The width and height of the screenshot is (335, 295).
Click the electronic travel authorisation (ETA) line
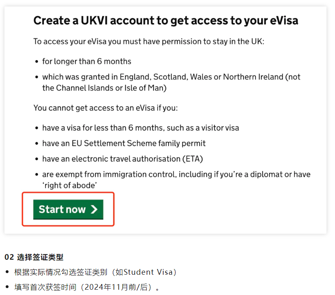[122, 159]
